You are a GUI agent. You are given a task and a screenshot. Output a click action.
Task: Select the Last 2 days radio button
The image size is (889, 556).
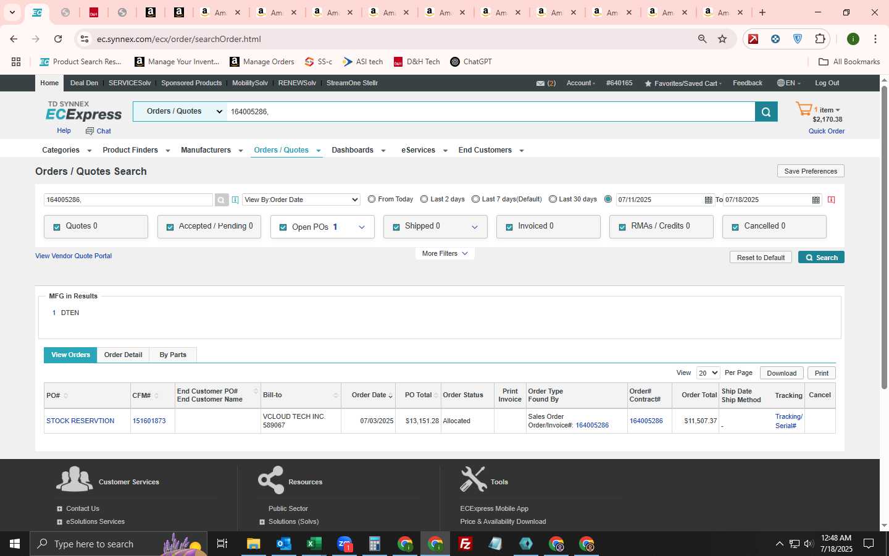pyautogui.click(x=424, y=199)
